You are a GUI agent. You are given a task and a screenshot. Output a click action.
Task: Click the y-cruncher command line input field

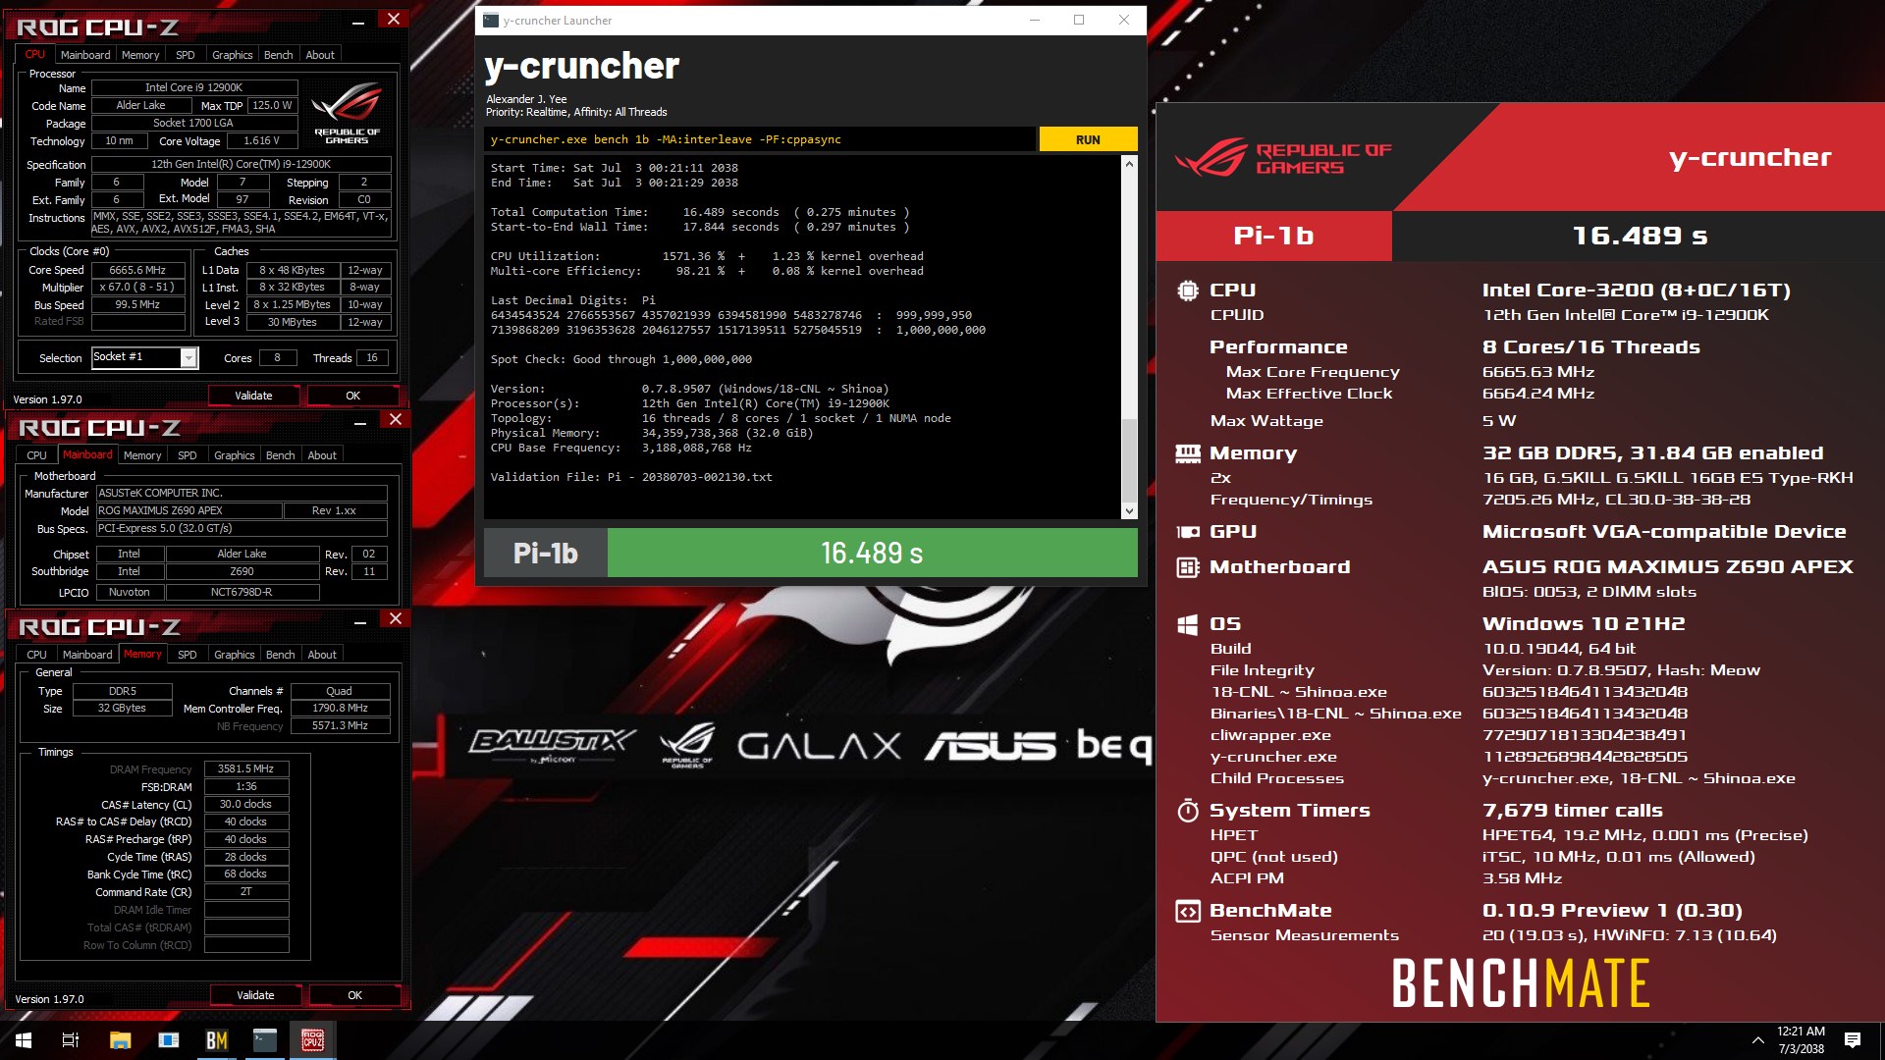(760, 139)
